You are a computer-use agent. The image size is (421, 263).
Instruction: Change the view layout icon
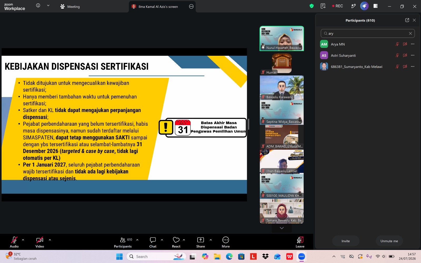click(375, 6)
